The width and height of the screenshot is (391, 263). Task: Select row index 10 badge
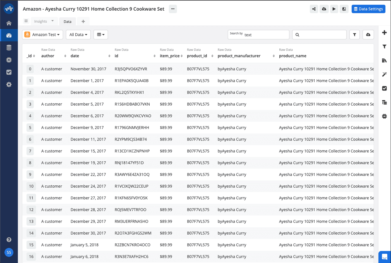click(x=31, y=186)
